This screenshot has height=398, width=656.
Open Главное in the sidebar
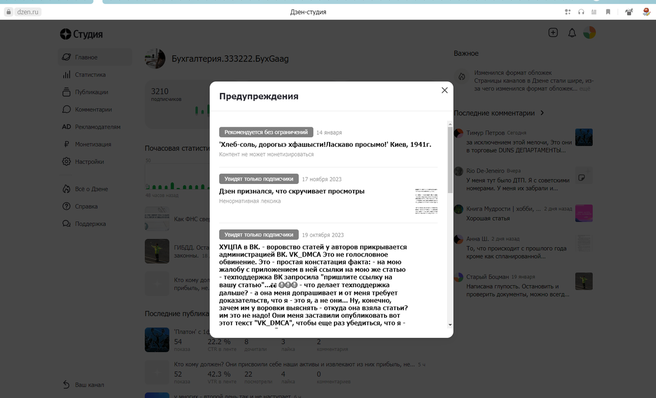pyautogui.click(x=95, y=57)
